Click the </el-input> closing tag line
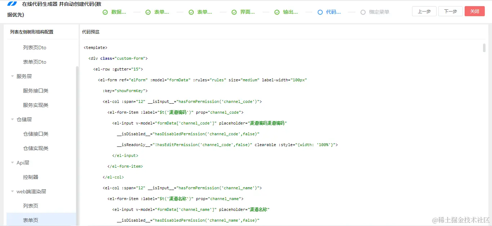The height and width of the screenshot is (226, 492). tap(125, 155)
